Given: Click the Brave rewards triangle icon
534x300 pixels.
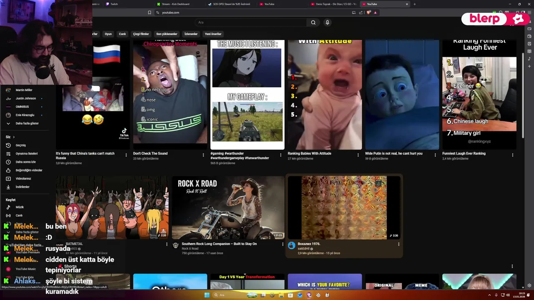Looking at the screenshot, I should pyautogui.click(x=375, y=12).
